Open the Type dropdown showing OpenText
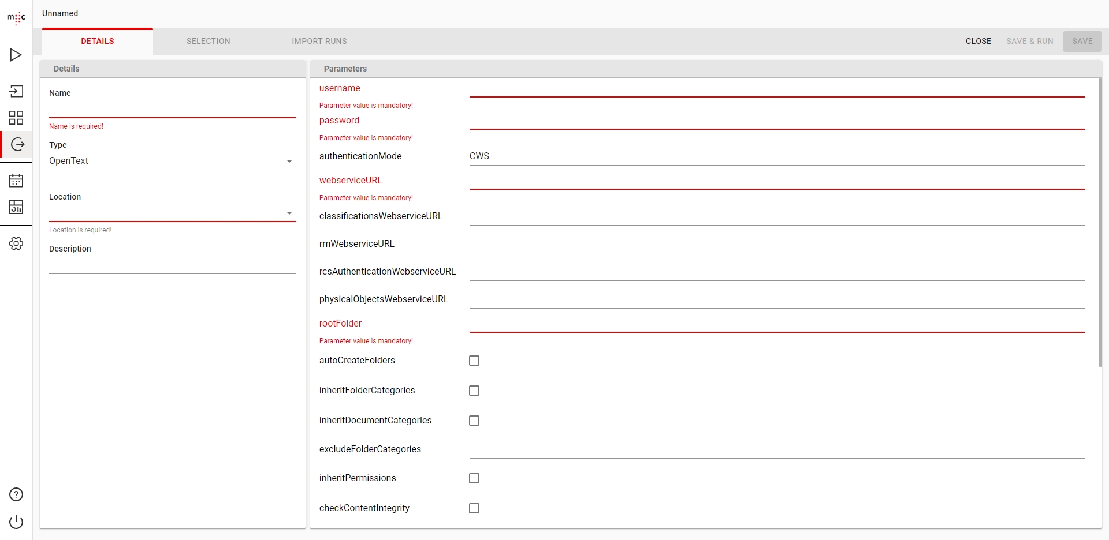Image resolution: width=1109 pixels, height=540 pixels. click(172, 161)
